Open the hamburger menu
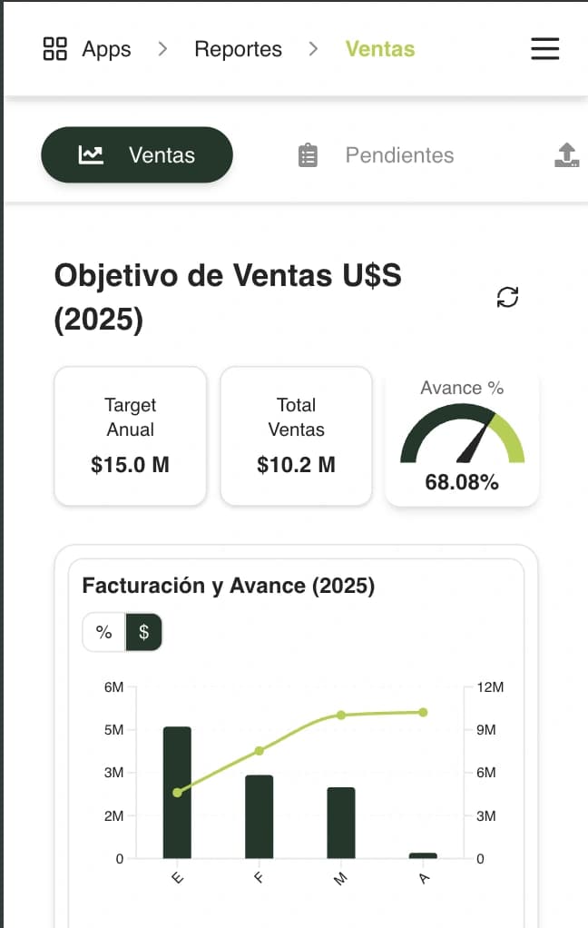 pyautogui.click(x=545, y=49)
